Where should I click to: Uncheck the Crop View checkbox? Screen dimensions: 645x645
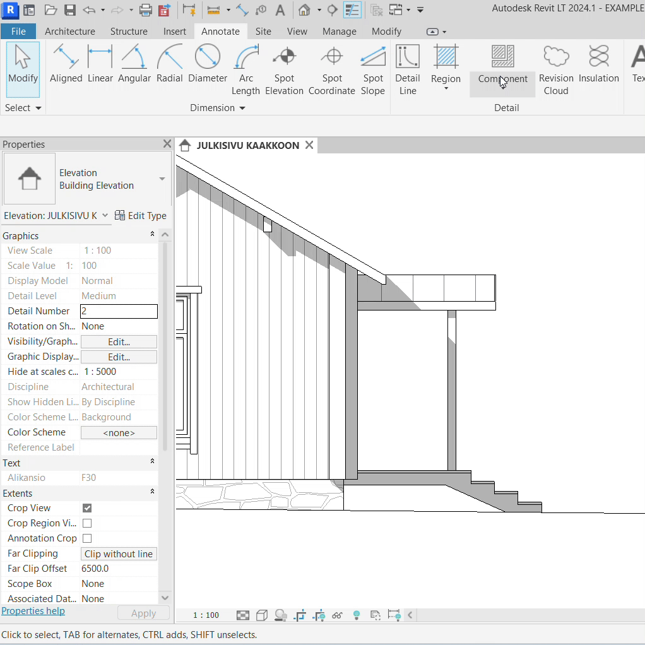click(87, 508)
